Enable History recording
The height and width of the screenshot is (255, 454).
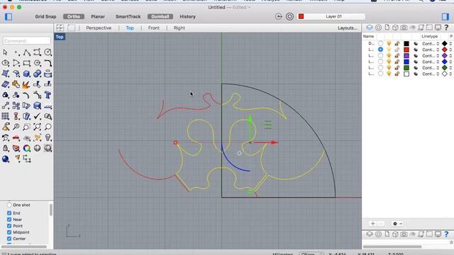187,16
